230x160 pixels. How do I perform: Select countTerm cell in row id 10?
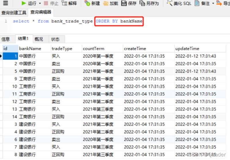tap(102, 86)
